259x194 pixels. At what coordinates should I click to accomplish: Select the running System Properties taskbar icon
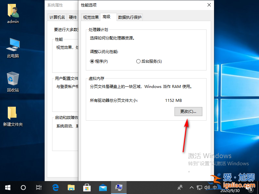pyautogui.click(x=119, y=187)
